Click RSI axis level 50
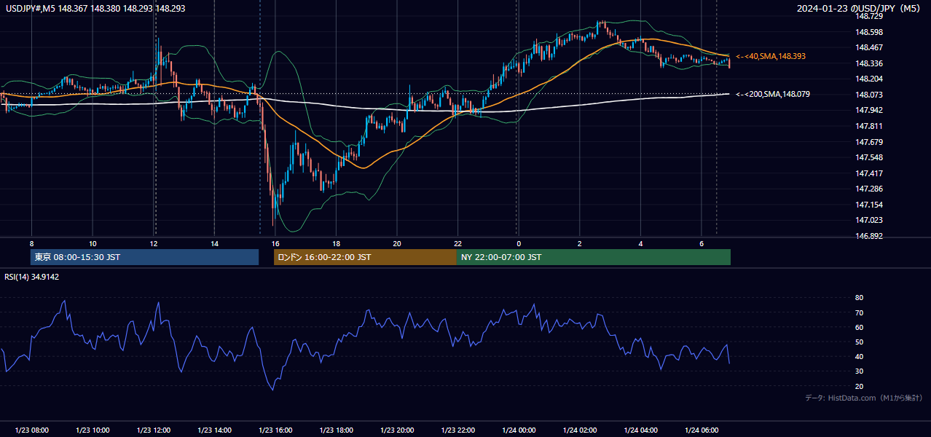This screenshot has width=931, height=437. tap(860, 342)
